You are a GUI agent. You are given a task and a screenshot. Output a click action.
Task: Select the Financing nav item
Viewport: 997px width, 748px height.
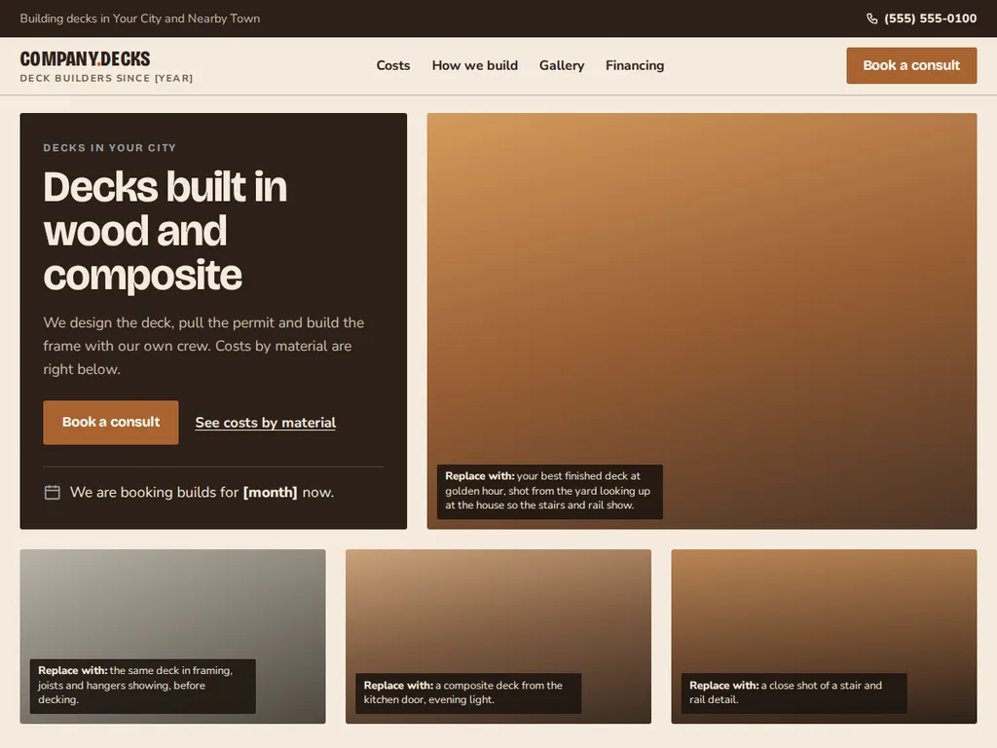point(635,65)
